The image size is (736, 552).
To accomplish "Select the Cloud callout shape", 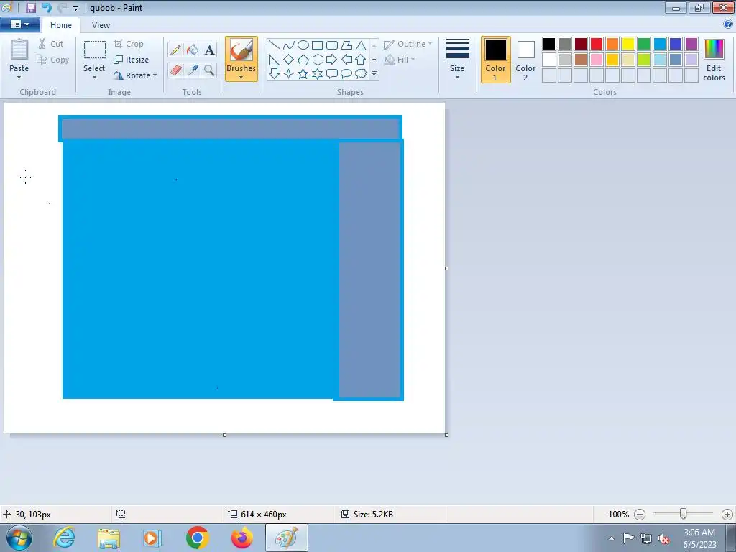I will (361, 74).
